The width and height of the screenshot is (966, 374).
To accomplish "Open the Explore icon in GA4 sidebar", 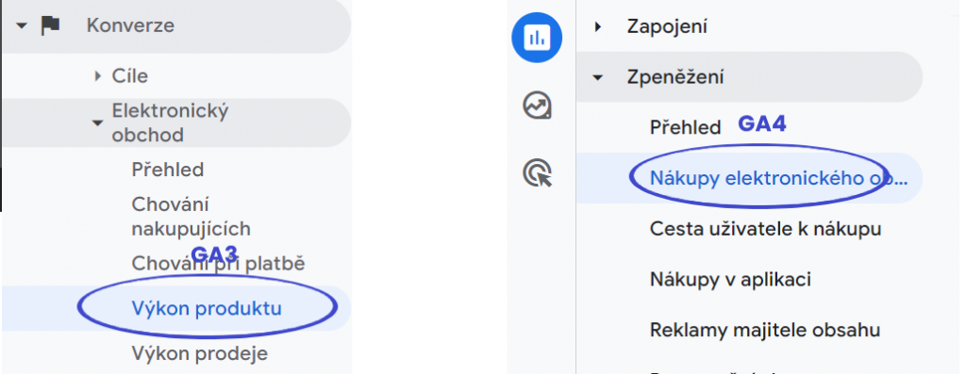I will (537, 106).
